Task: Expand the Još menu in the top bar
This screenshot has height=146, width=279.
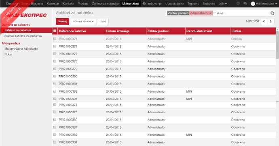Action: [223, 4]
